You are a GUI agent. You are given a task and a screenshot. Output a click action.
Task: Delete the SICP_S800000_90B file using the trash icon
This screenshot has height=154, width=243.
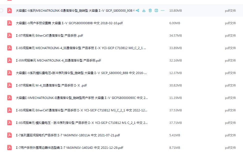coord(150,10)
